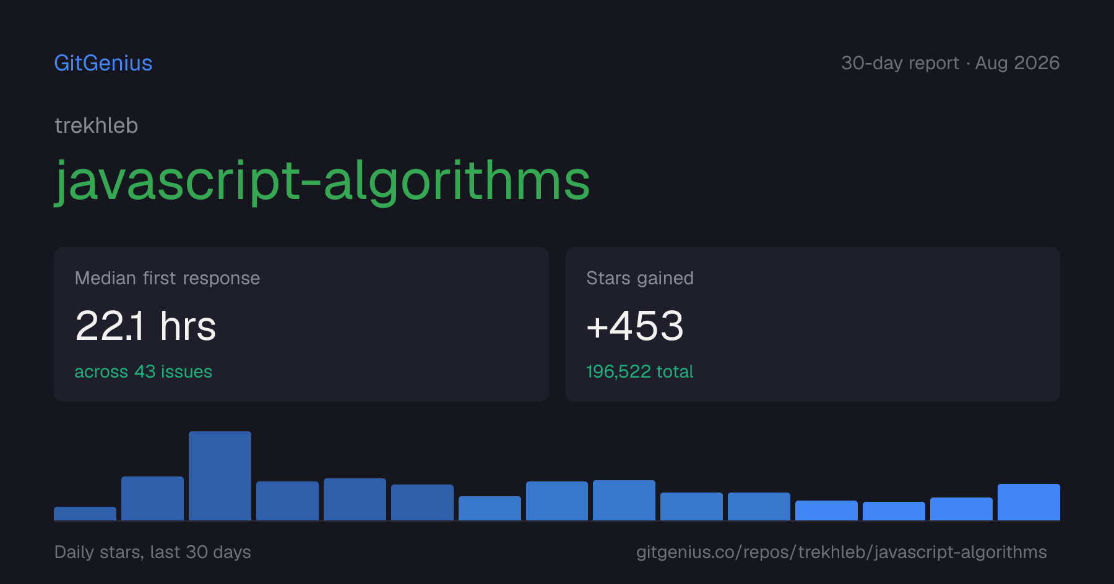The image size is (1114, 584).
Task: Click the last bright blue chart bar
Action: (1029, 502)
